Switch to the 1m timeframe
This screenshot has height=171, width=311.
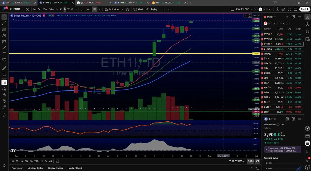point(34,9)
